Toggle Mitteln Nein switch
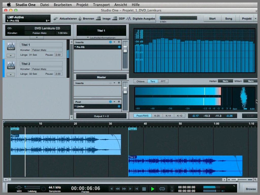This screenshot has height=195, width=260. [250, 81]
